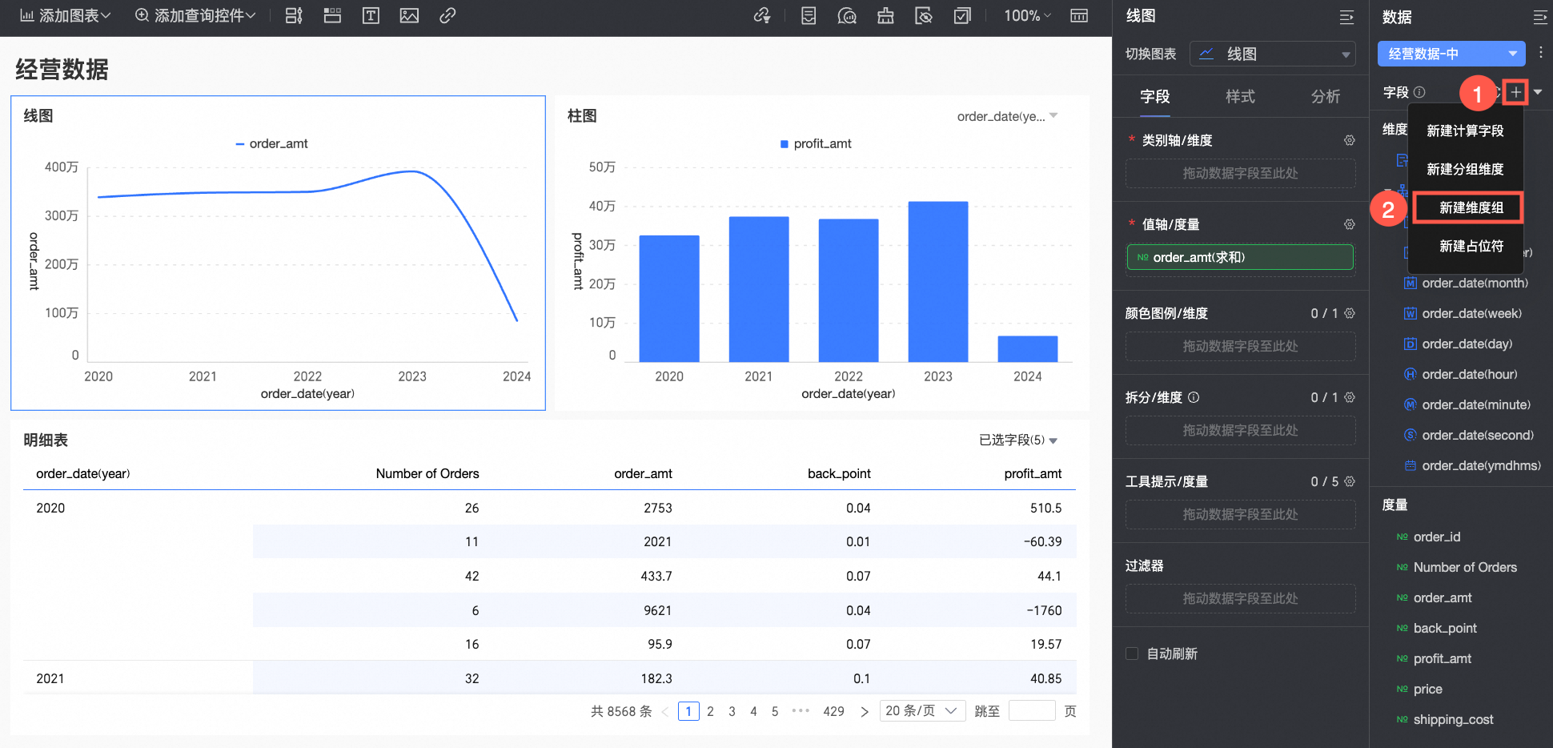The height and width of the screenshot is (748, 1553).
Task: Open the comment bubble icon in toolbar
Action: point(847,15)
